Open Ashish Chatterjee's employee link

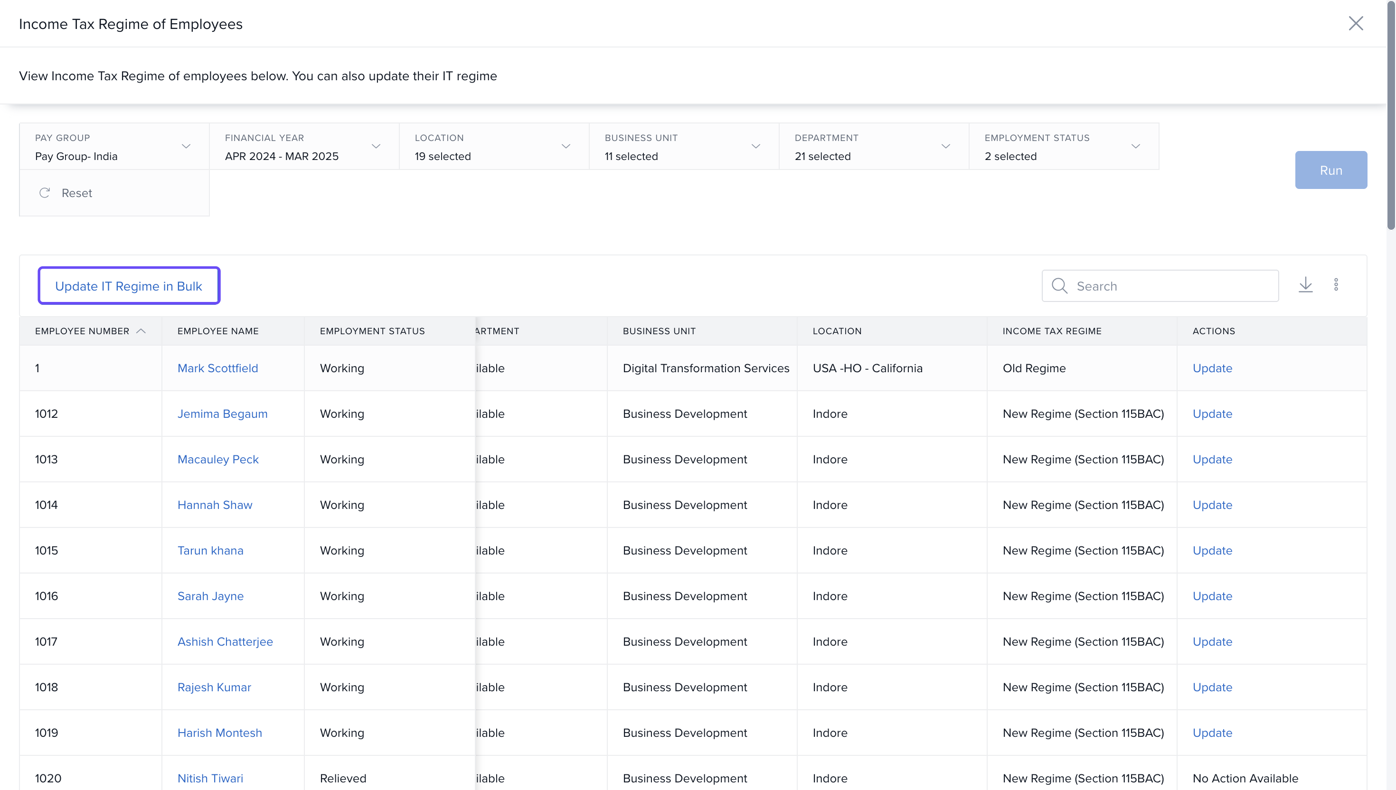click(x=225, y=641)
